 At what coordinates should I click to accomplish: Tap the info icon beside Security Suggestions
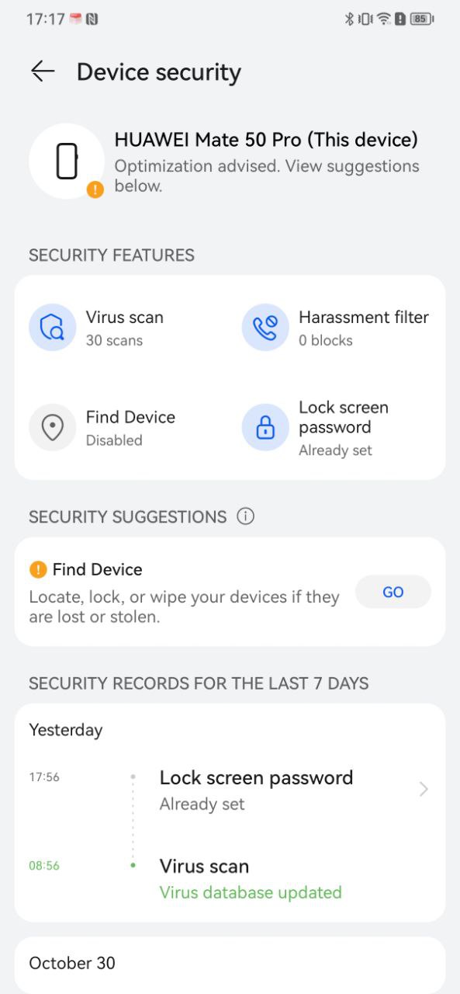(x=246, y=516)
